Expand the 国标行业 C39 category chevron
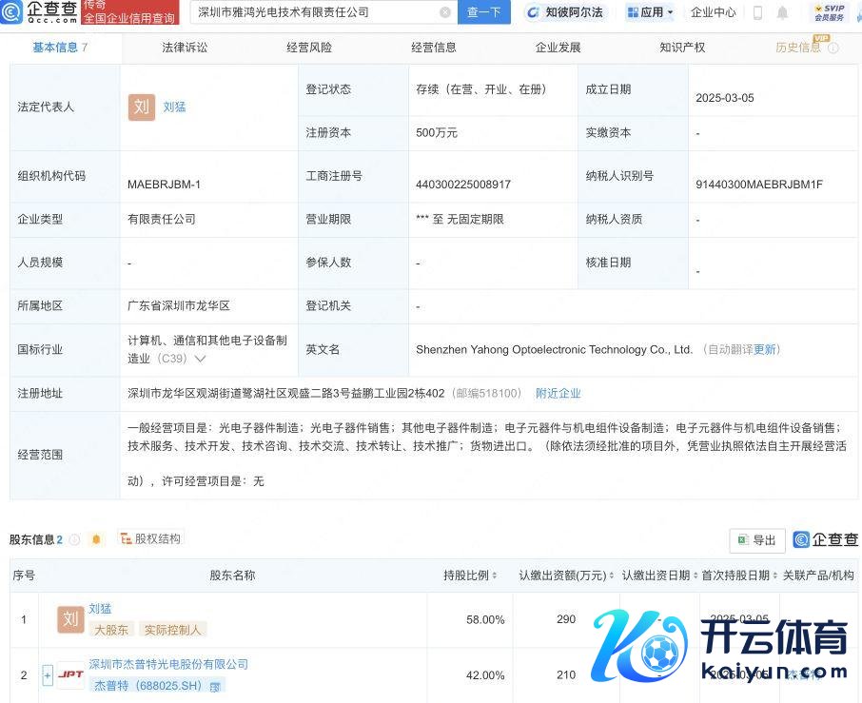Viewport: 862px width, 703px height. pos(200,359)
